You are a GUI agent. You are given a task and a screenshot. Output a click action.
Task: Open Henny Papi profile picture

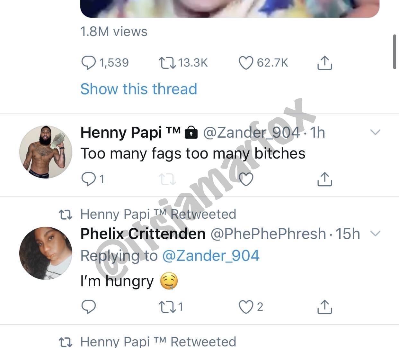tap(46, 152)
